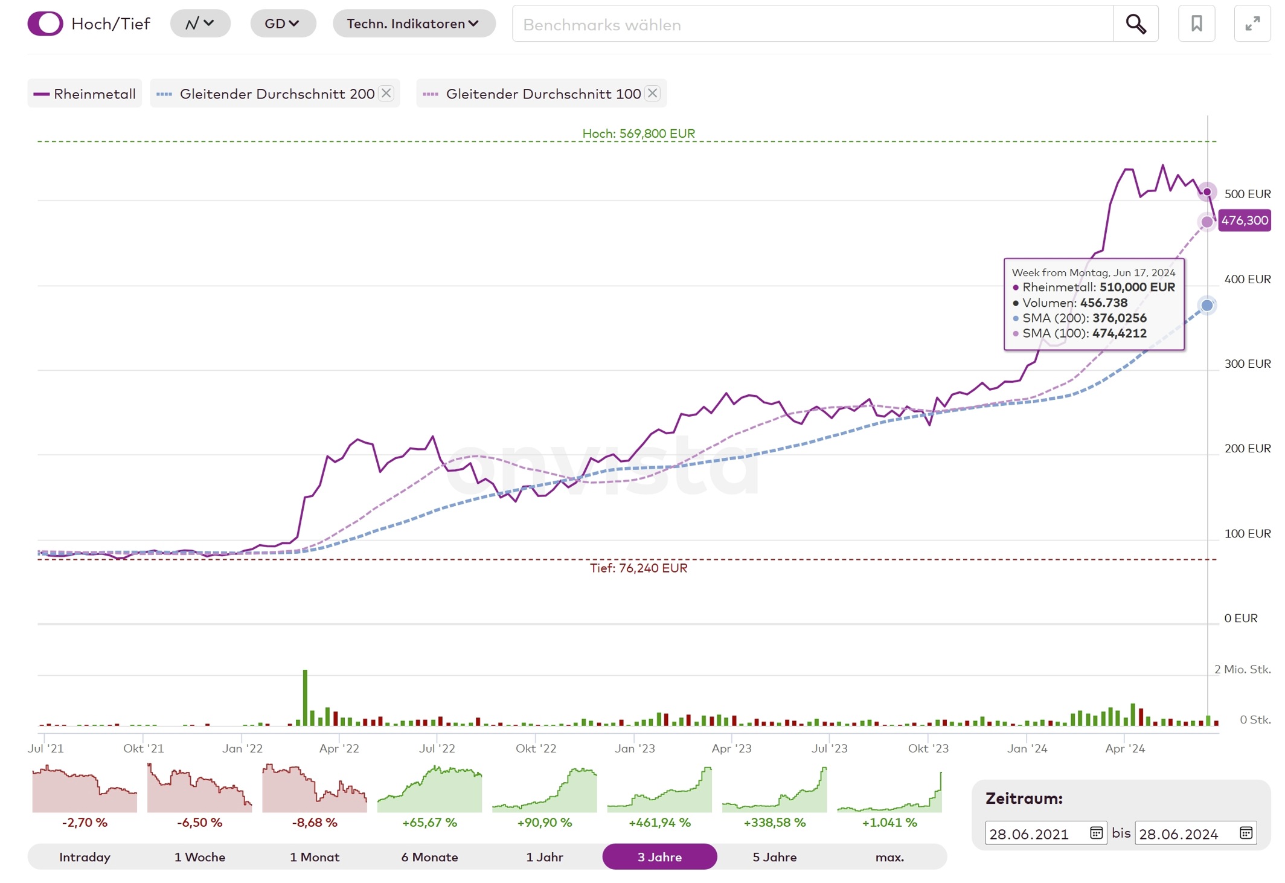
Task: Open the start date calendar icon
Action: tap(1096, 833)
